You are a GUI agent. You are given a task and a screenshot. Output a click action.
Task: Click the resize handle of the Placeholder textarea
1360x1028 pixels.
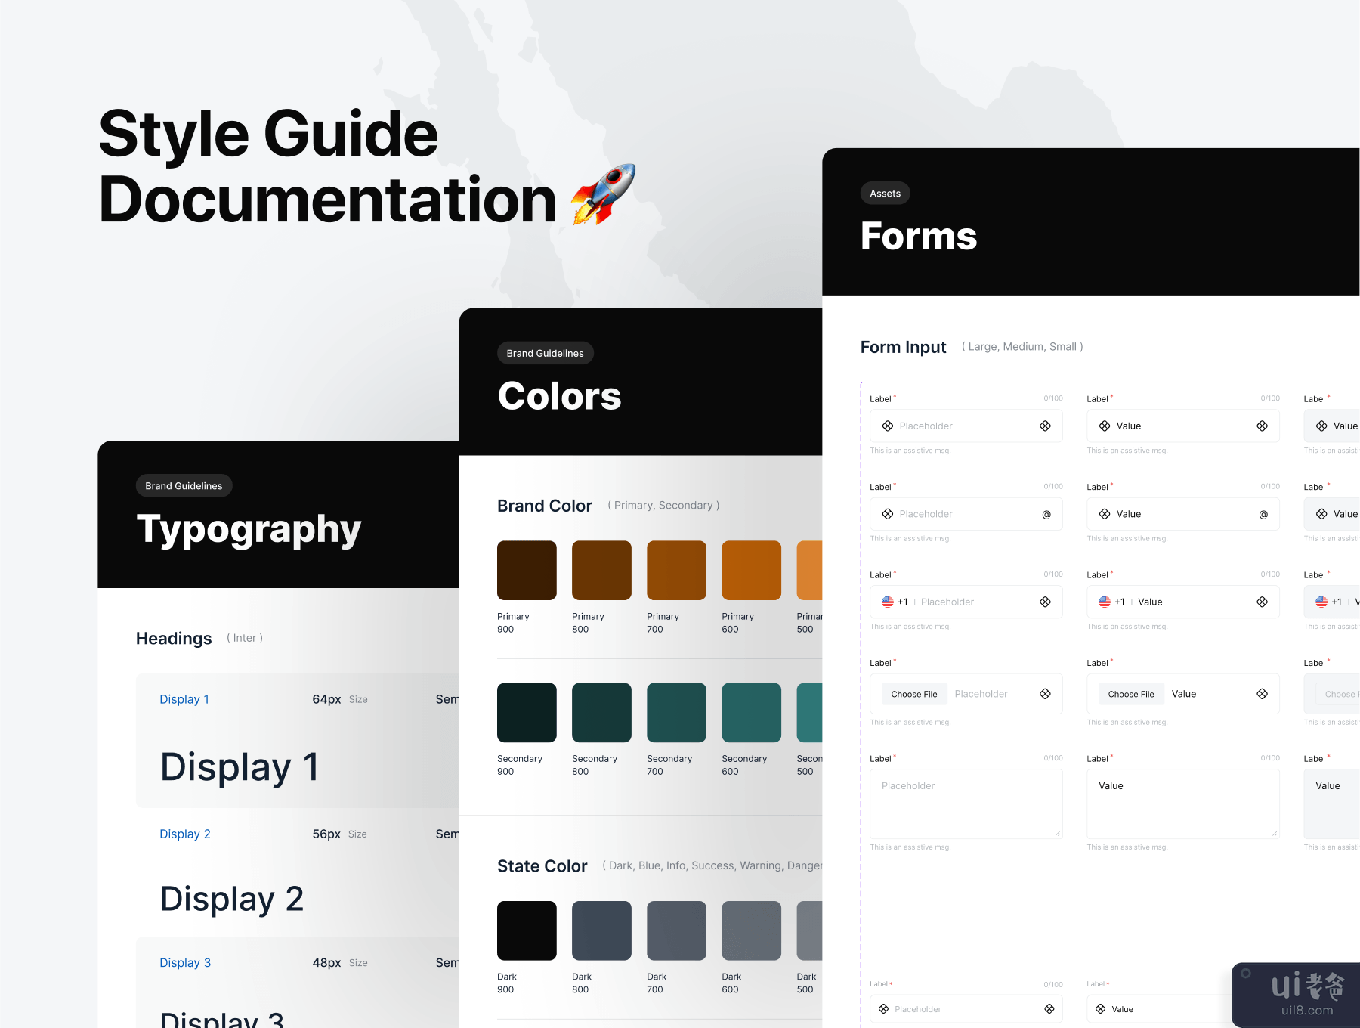coord(1057,833)
